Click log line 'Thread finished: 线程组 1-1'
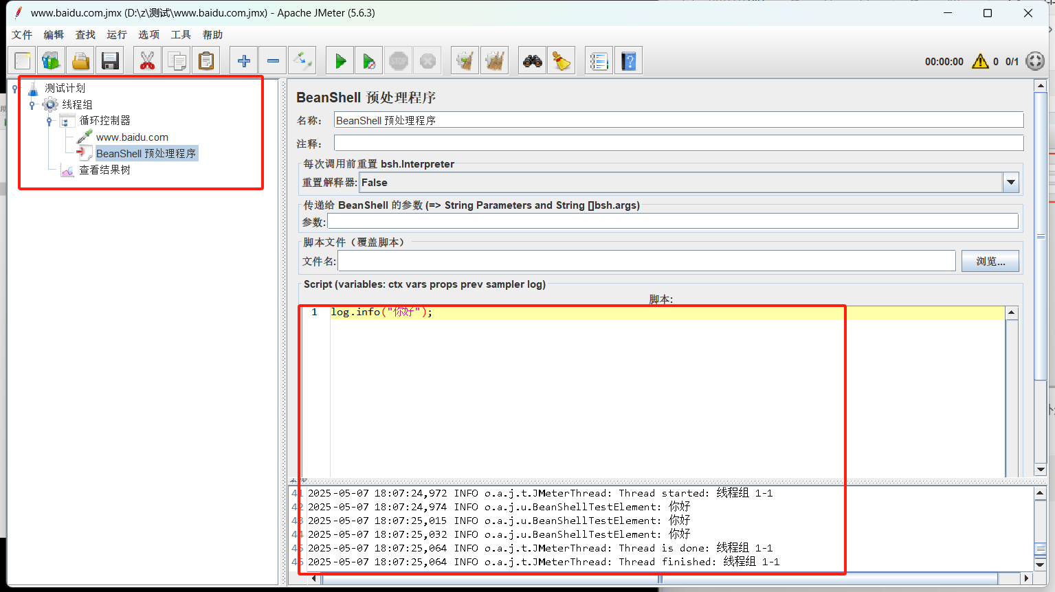Screen dimensions: 1055x592 coord(544,562)
